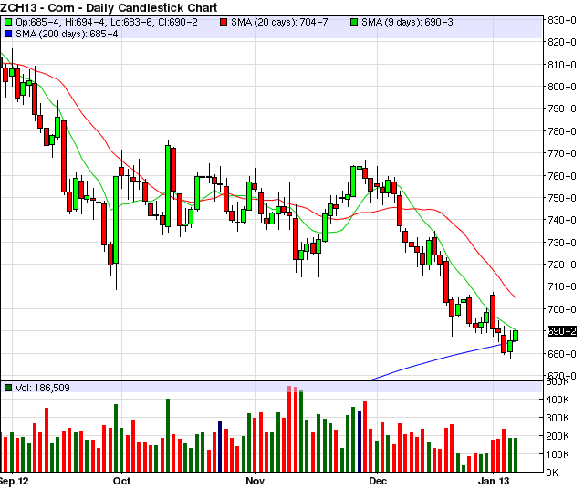Screen dimensions: 584x489
Task: Click the dark green Vol legend swatch
Action: (x=8, y=388)
